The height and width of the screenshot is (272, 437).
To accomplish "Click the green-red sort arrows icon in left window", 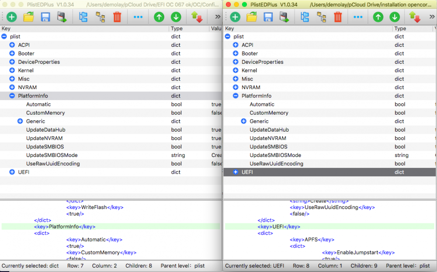I will point(197,17).
